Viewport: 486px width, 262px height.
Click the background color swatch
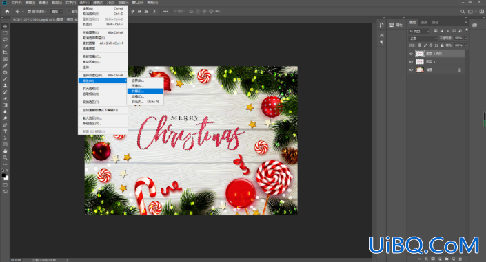click(x=6, y=178)
